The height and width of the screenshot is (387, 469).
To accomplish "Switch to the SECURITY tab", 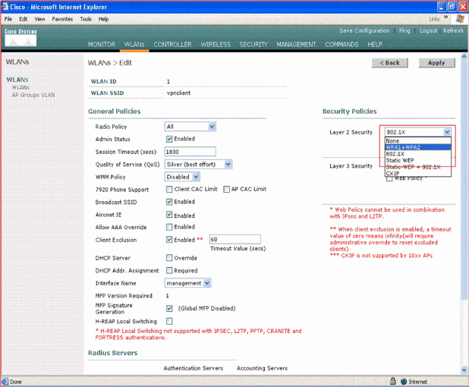I will point(253,45).
